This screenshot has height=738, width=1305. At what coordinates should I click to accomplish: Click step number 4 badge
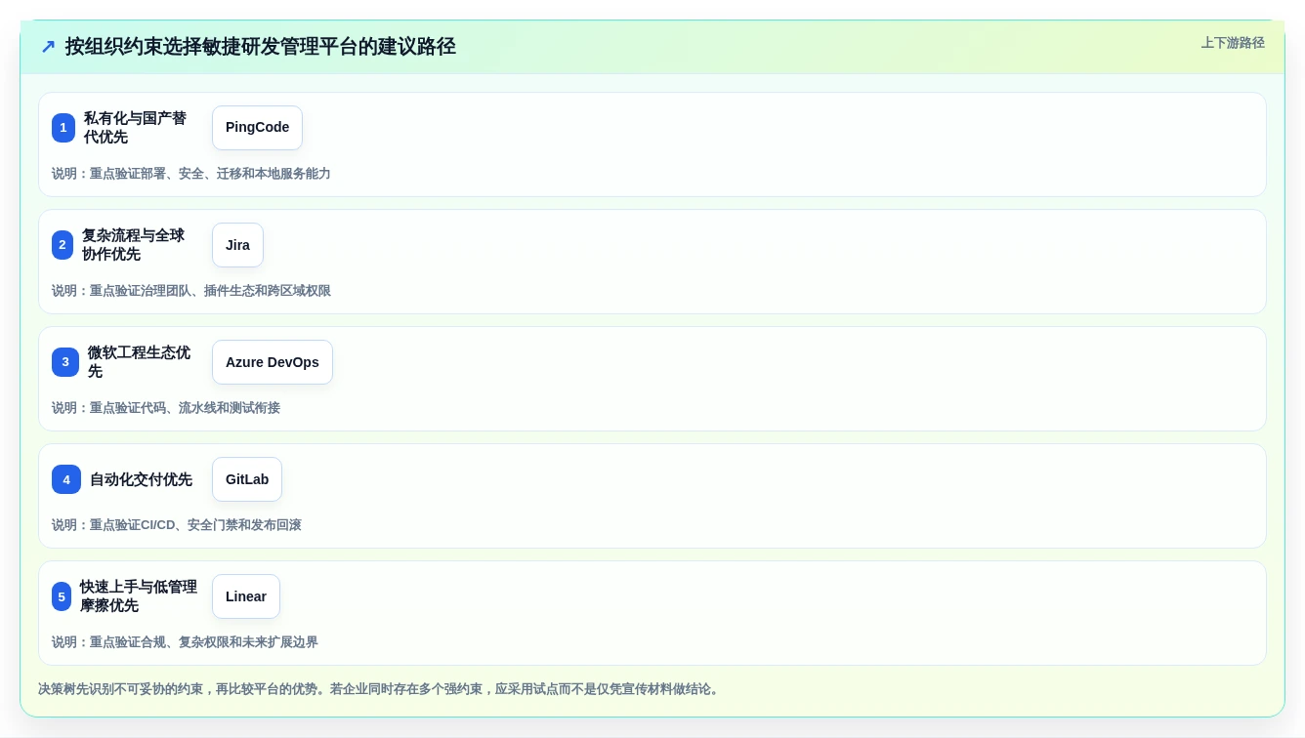tap(66, 479)
